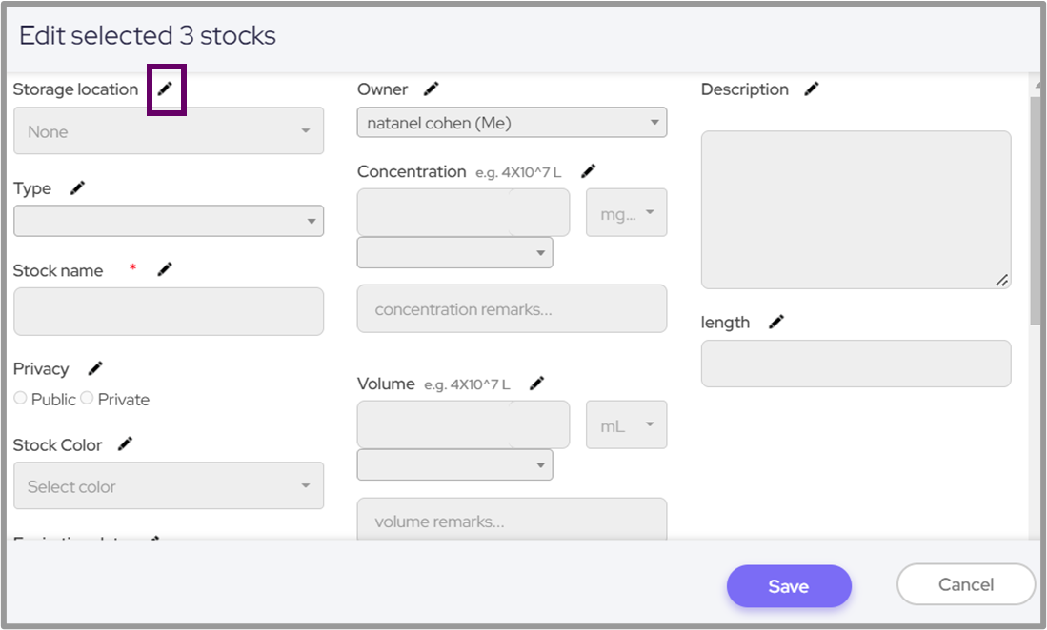Click the pencil icon next to Privacy
This screenshot has width=1047, height=630.
click(x=95, y=369)
